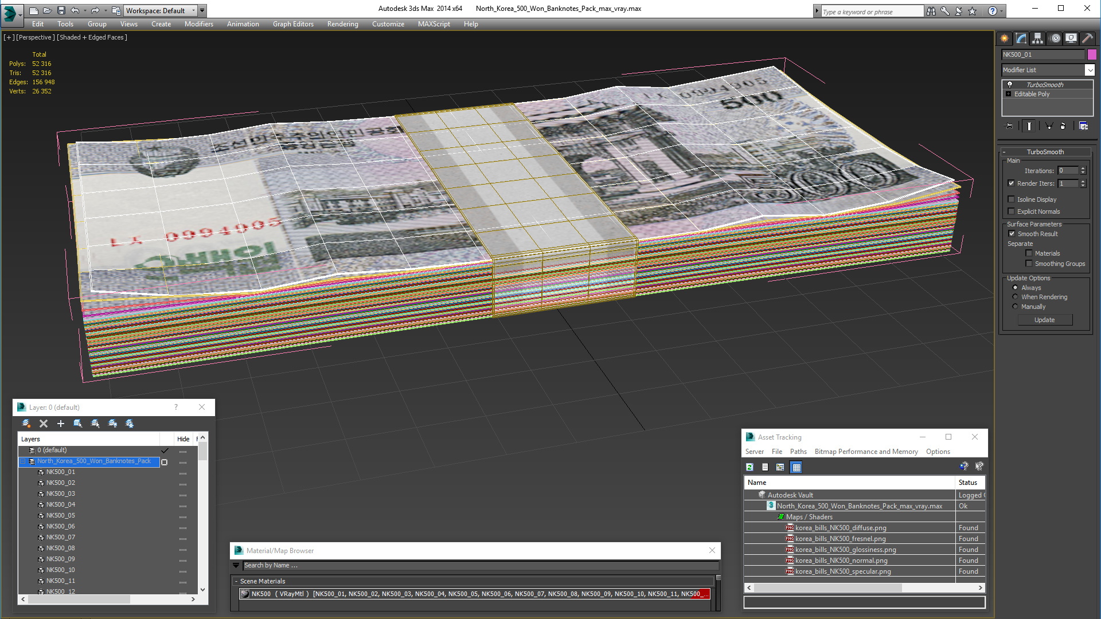Enable Separate by Smoothing Groups checkbox

point(1029,264)
